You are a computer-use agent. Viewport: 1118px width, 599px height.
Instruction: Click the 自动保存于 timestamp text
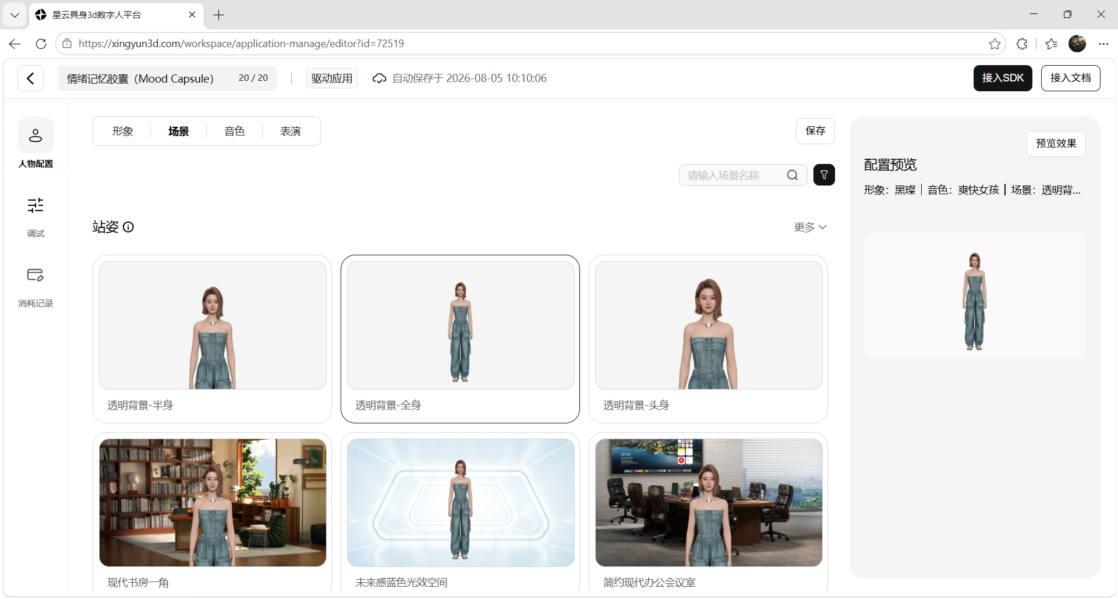[x=469, y=79]
